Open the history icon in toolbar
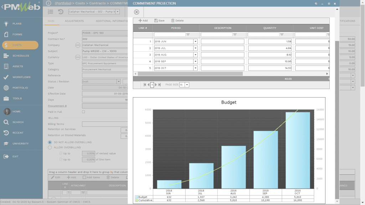The image size is (365, 205). tap(61, 12)
